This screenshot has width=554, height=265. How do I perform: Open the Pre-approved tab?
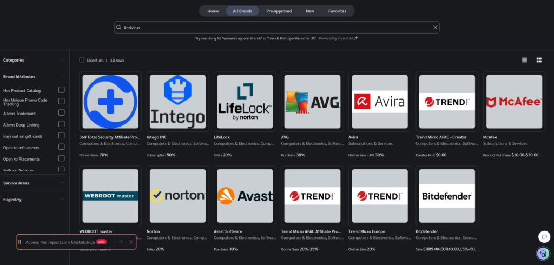[279, 11]
